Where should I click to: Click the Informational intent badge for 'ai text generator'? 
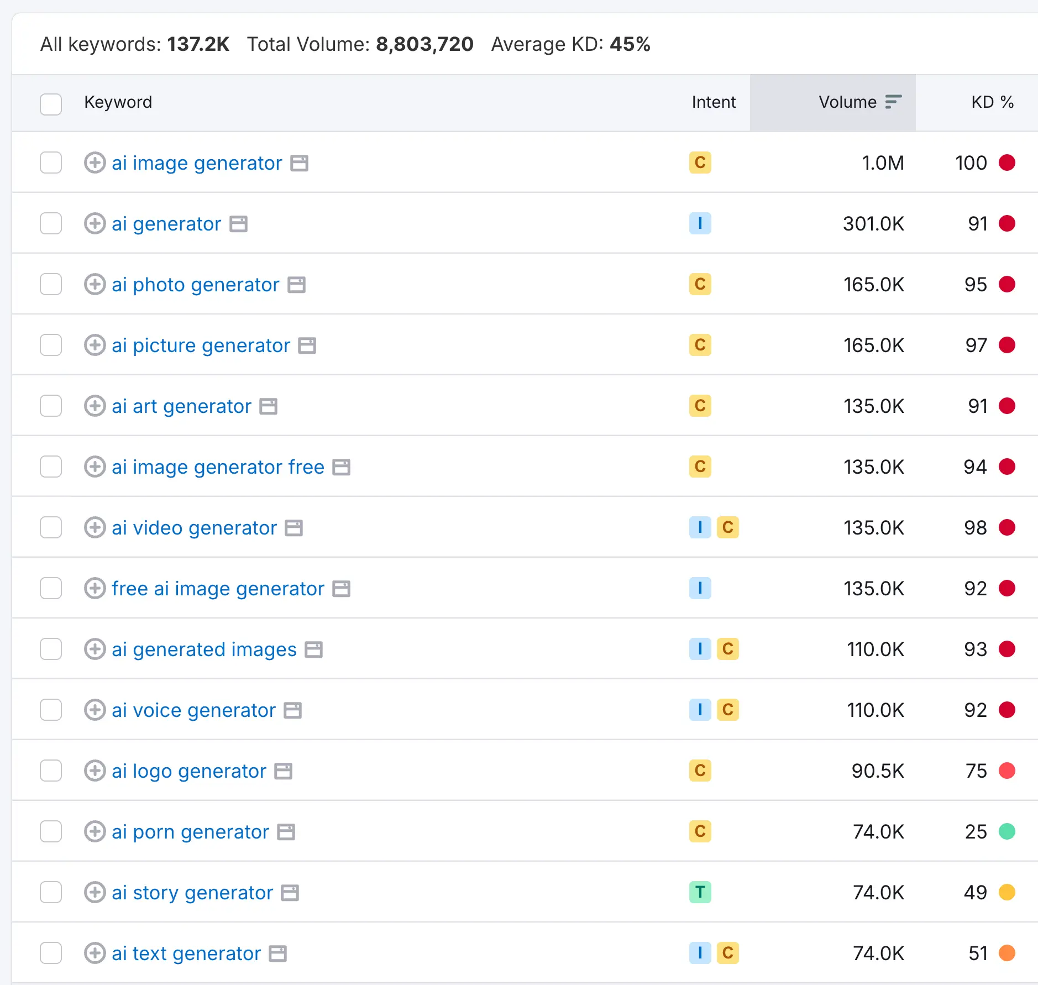700,953
